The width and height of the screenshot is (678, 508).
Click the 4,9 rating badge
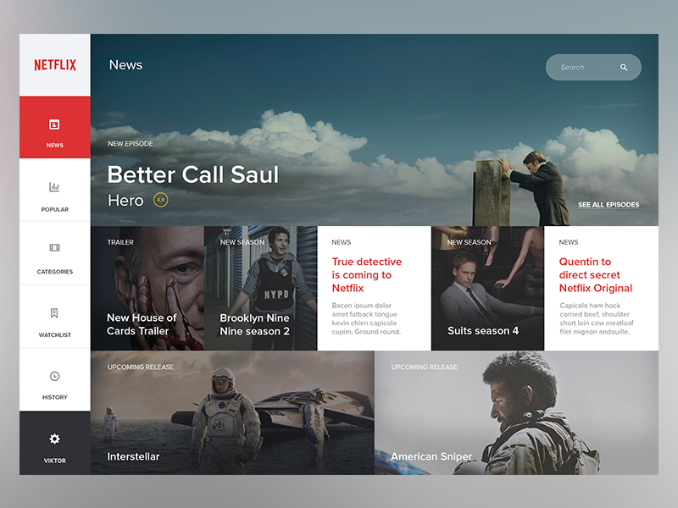[161, 200]
